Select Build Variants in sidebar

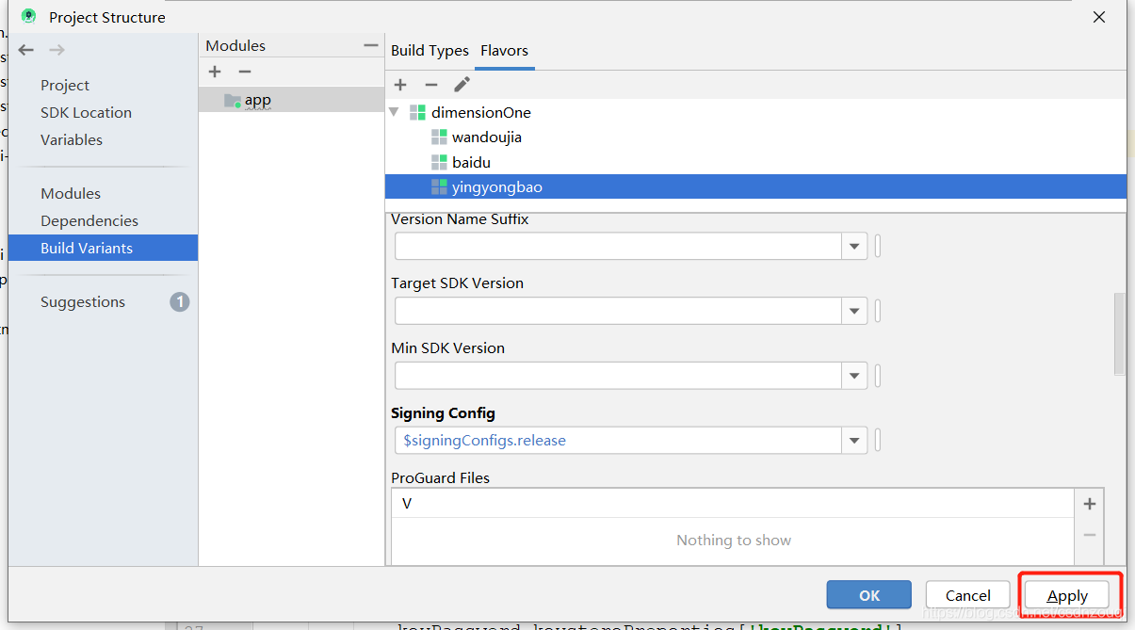[x=103, y=248]
